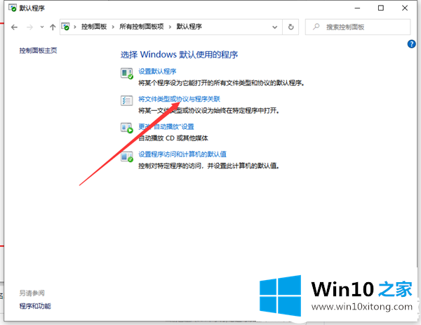Expand chevron after 所有控制面板项 breadcrumb
Screen dimensions: 421x325
170,27
